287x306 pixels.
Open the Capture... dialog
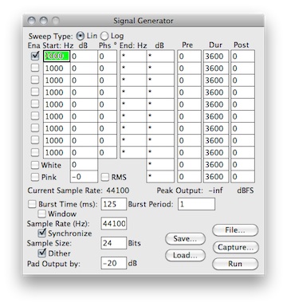[235, 247]
